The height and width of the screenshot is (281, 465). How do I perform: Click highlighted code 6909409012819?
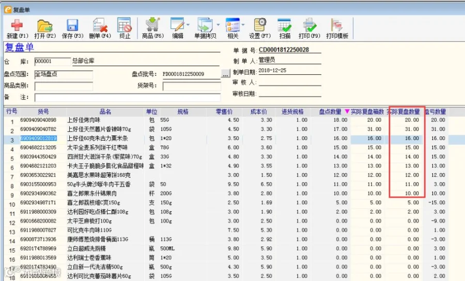[x=38, y=138]
